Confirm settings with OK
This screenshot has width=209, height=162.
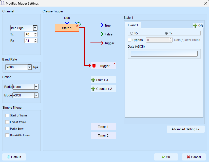pos(166,157)
